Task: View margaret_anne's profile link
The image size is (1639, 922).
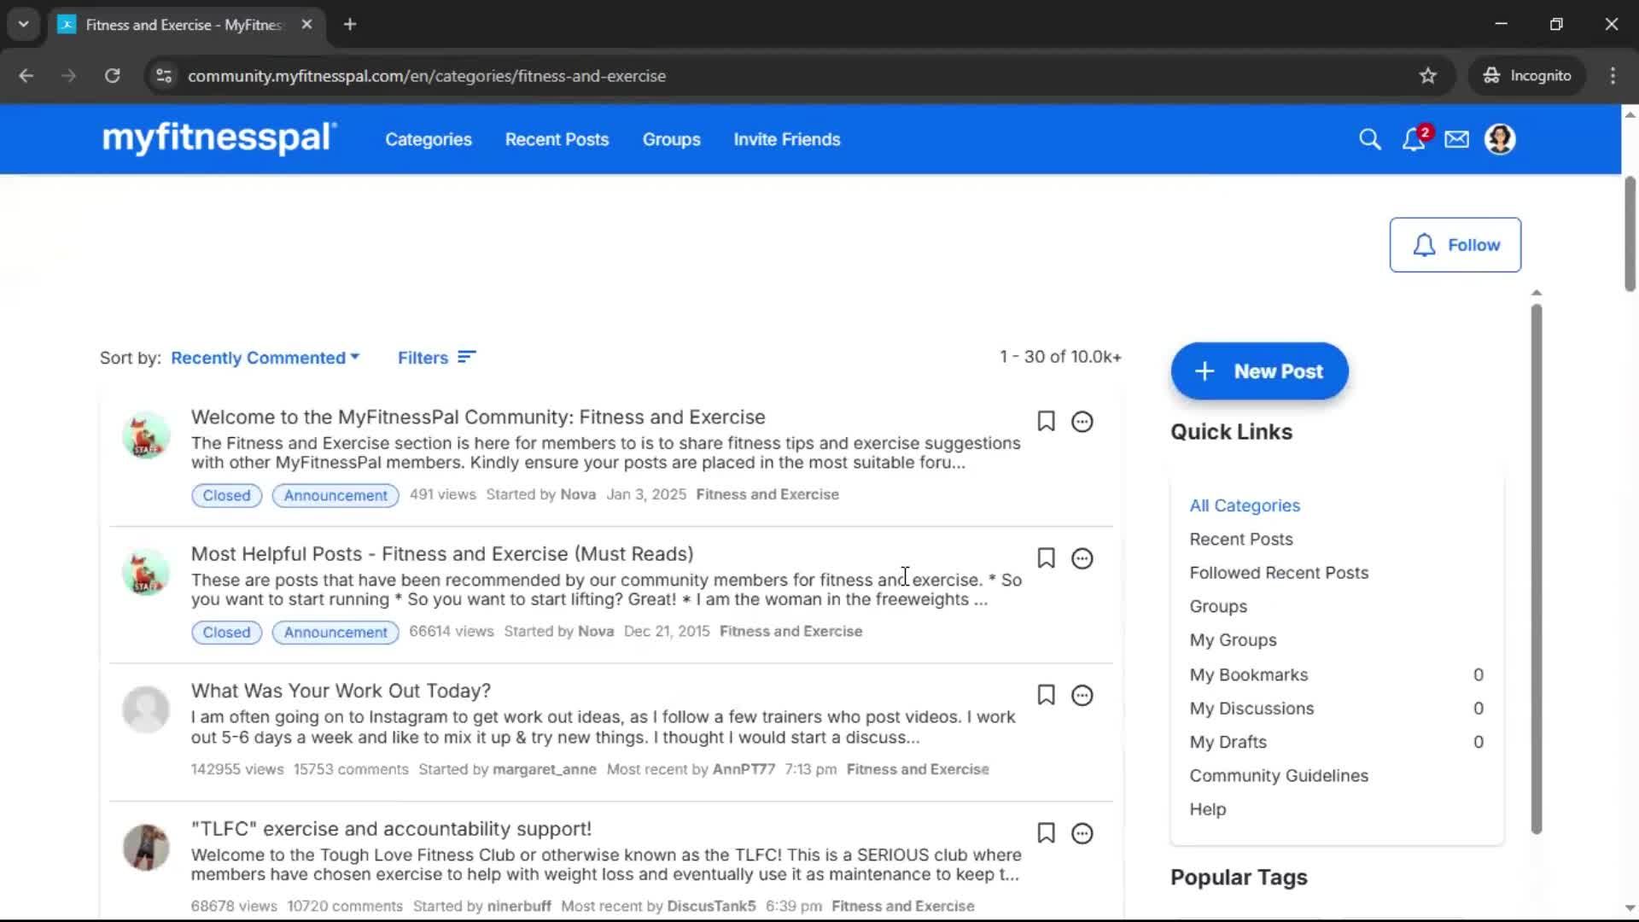Action: [x=545, y=769]
